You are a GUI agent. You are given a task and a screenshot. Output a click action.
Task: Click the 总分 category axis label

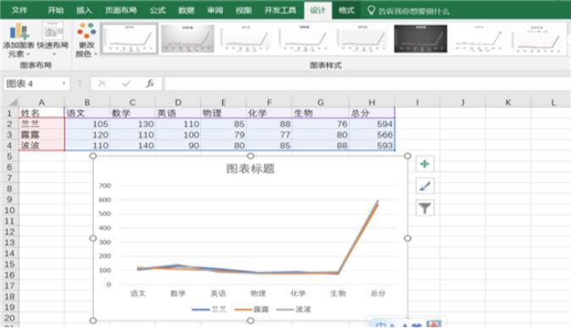[x=378, y=293]
